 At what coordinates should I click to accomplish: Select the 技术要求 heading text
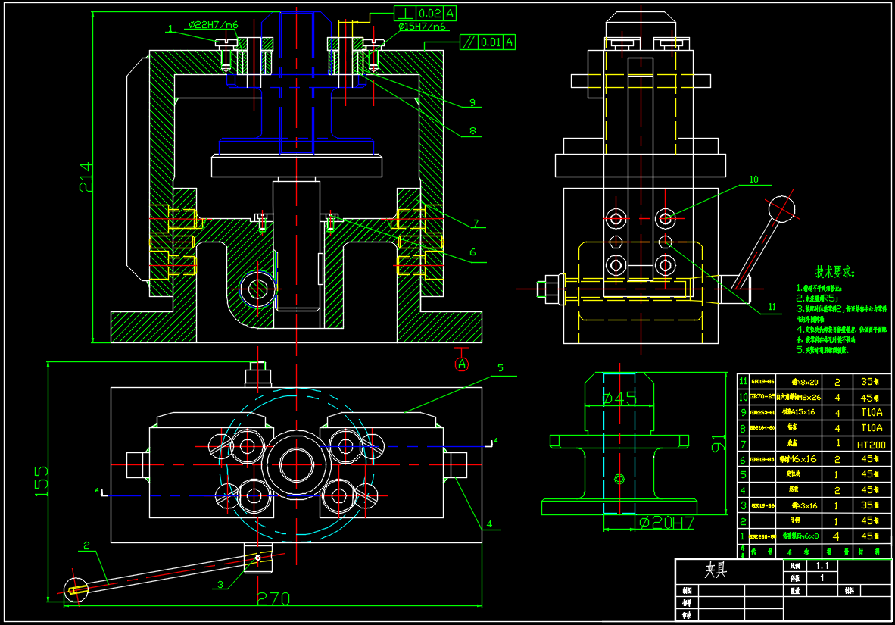click(834, 272)
